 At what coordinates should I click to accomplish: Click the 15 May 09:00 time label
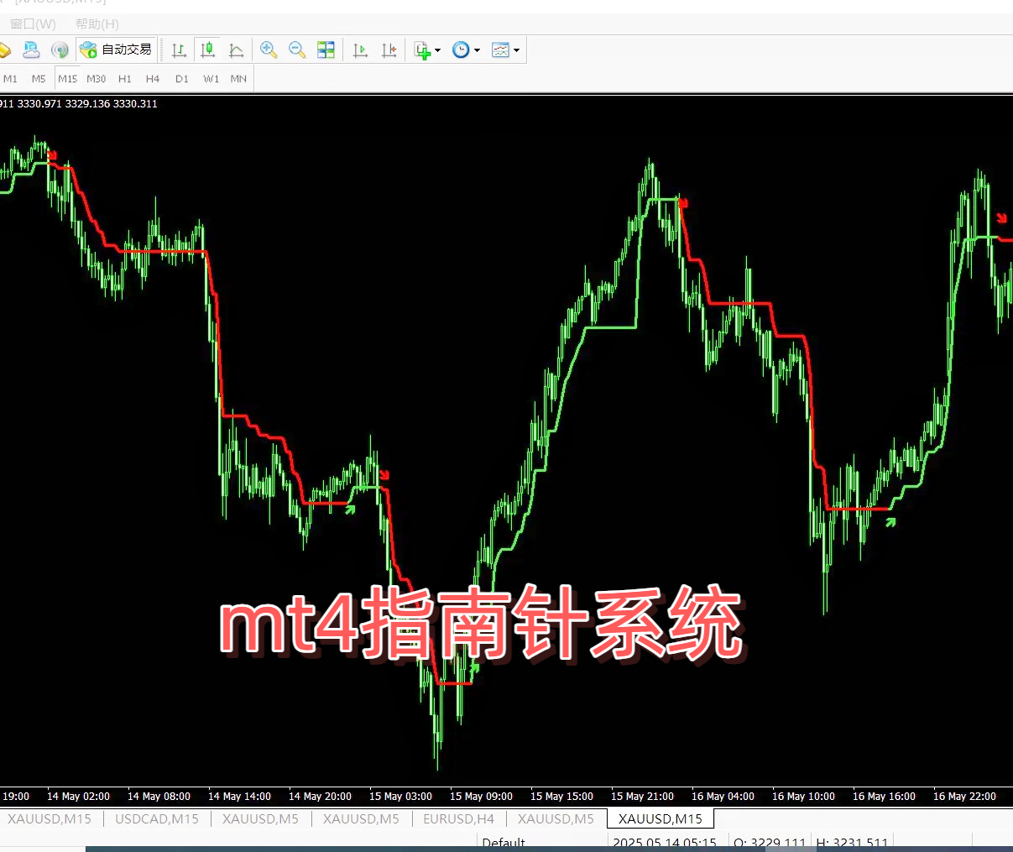(481, 796)
